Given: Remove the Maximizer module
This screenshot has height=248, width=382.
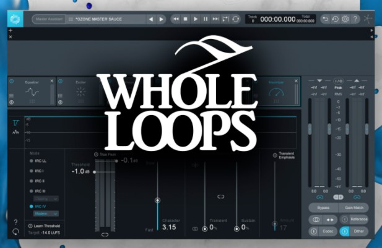Looking at the screenshot, I should (x=296, y=81).
